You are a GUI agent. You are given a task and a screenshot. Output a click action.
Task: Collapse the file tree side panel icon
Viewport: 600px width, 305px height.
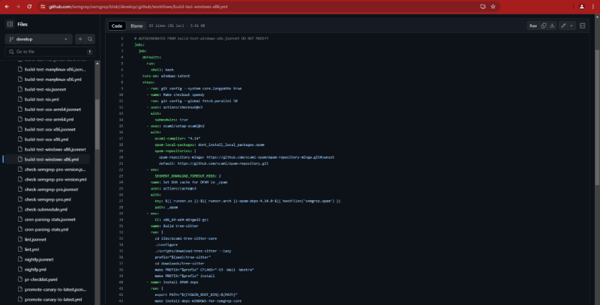click(x=10, y=24)
